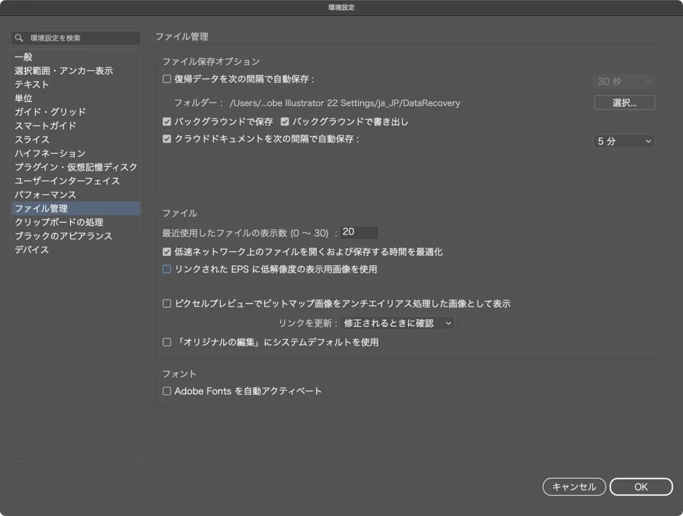Enable 「オリジナルの編集」にシステムデフォルトを使用

tap(167, 342)
